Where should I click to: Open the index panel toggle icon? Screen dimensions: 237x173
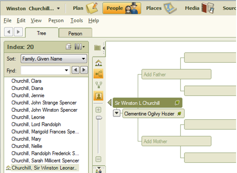97,48
